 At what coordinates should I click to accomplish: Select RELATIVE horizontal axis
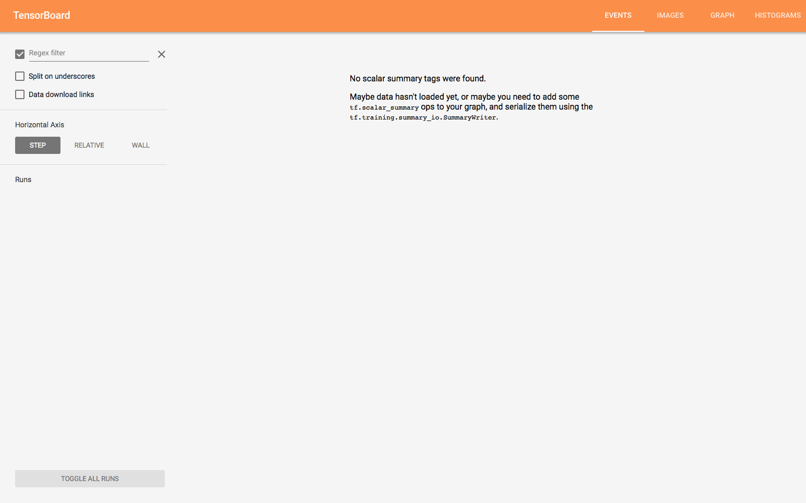89,145
